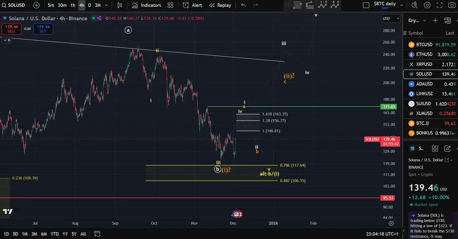Expand the timeframe interval dropdown
The image size is (458, 239).
106,5
